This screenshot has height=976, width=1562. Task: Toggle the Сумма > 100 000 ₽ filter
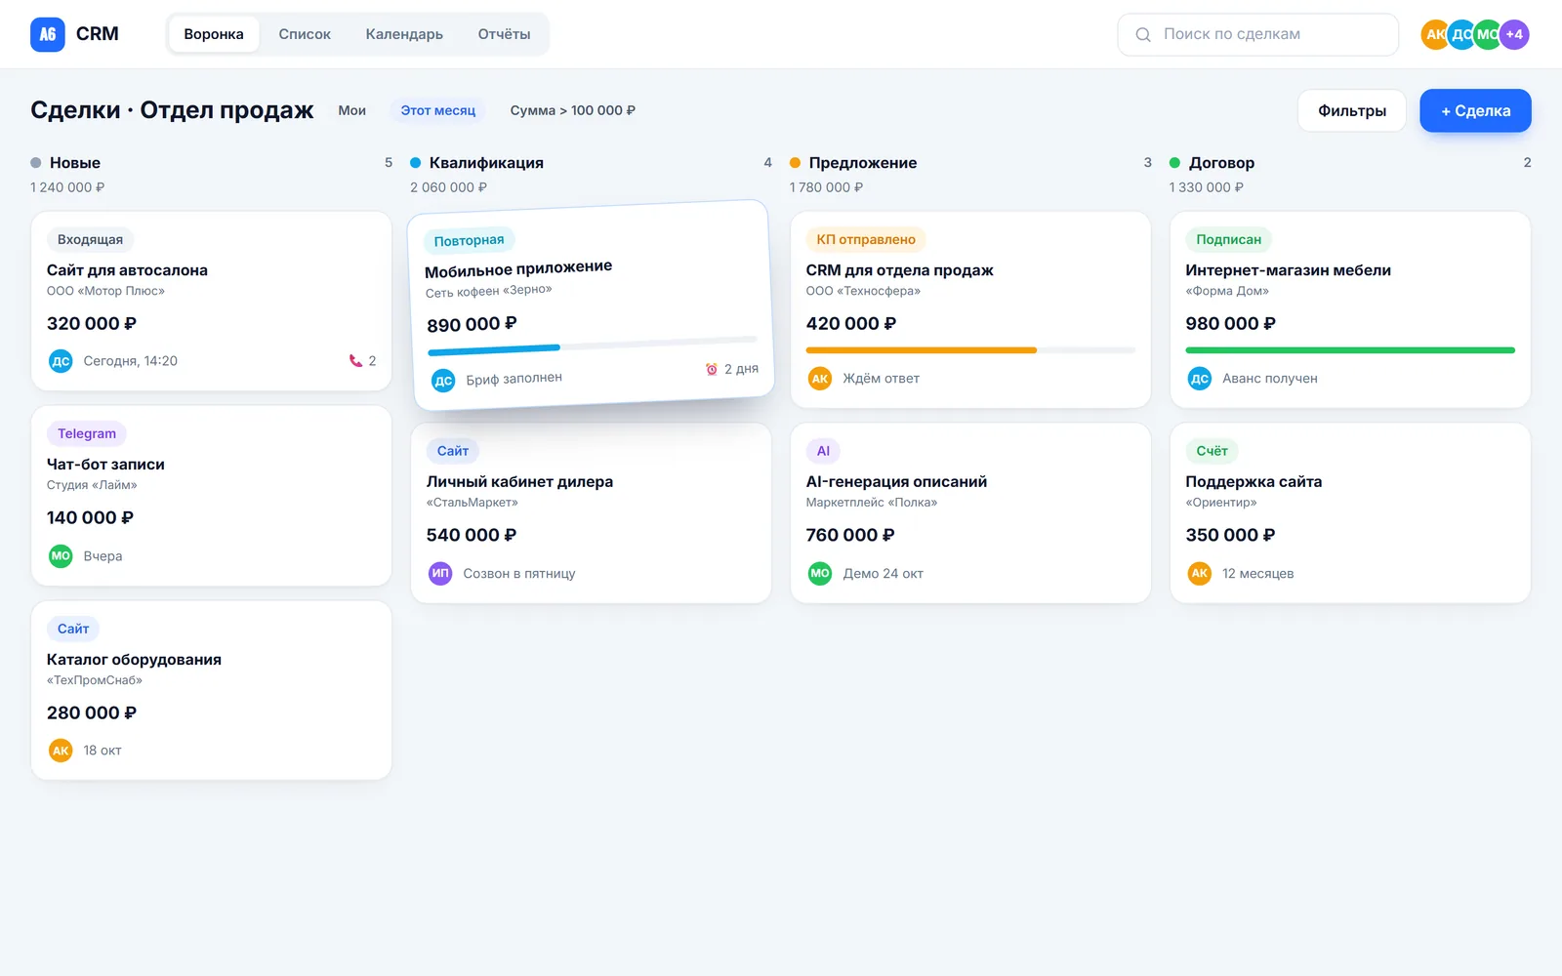tap(573, 110)
